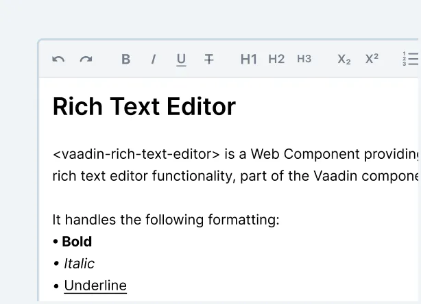
Task: Apply H2 heading style
Action: pos(276,60)
